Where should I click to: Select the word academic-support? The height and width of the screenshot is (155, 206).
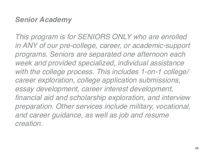[161, 46]
